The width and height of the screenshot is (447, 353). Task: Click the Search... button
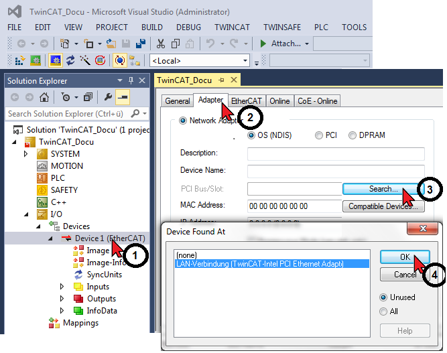coord(383,189)
